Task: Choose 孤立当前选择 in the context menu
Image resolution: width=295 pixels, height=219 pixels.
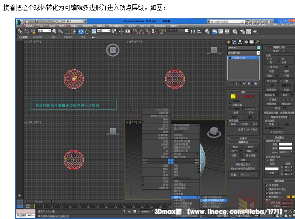Action: coord(185,129)
